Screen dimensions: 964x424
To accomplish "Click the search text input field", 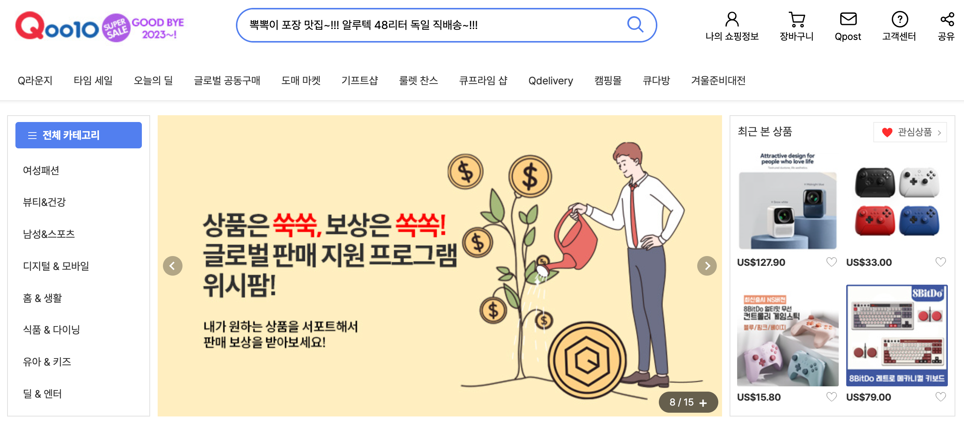I will click(x=433, y=25).
